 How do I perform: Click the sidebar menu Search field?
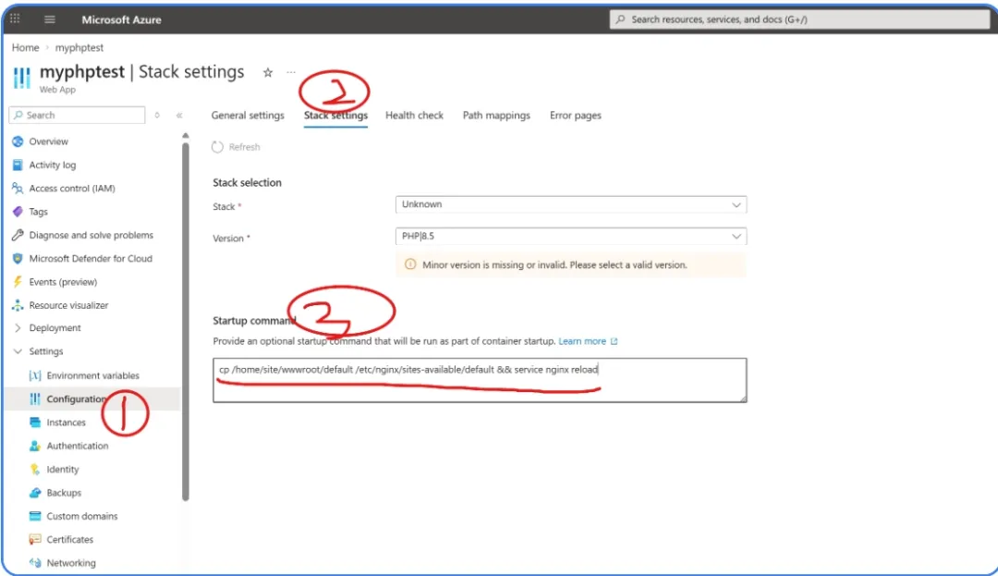[77, 116]
